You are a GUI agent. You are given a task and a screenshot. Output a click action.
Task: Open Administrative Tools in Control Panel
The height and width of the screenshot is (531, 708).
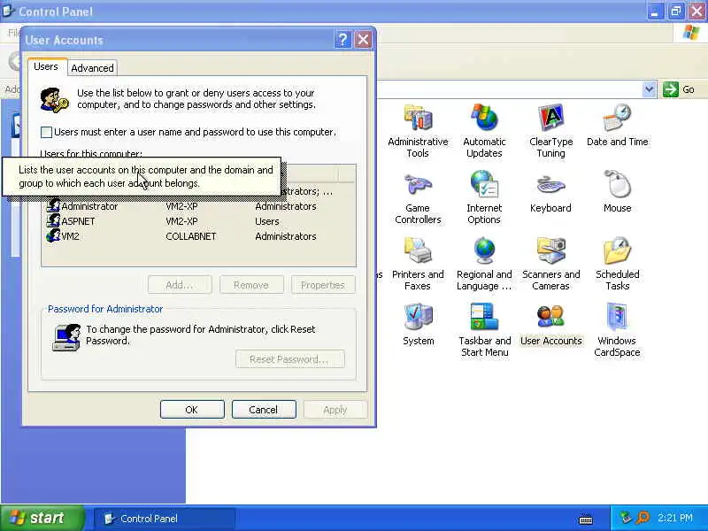pos(418,130)
